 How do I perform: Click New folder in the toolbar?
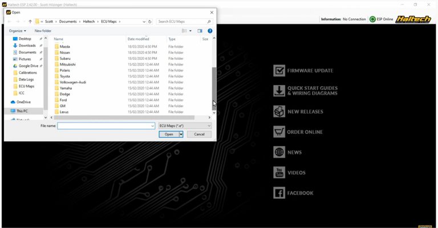[x=43, y=31]
